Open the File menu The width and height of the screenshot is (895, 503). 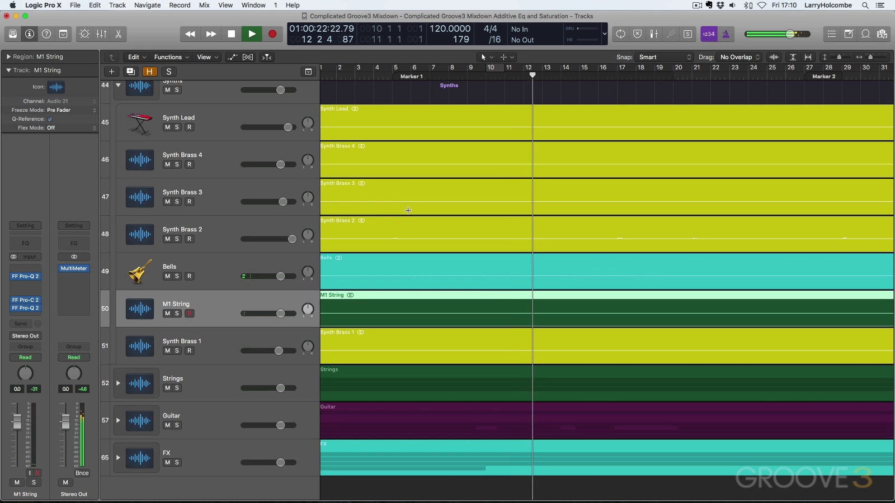(75, 5)
